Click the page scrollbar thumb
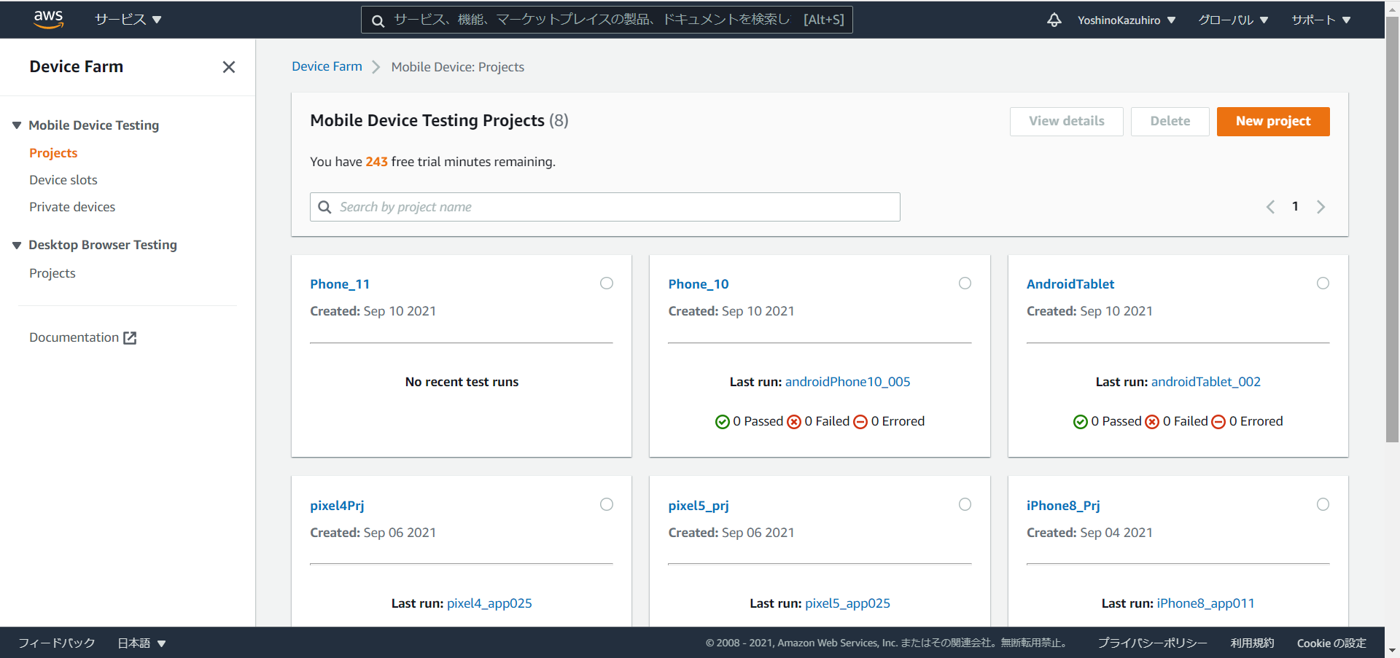The width and height of the screenshot is (1400, 658). [x=1392, y=230]
